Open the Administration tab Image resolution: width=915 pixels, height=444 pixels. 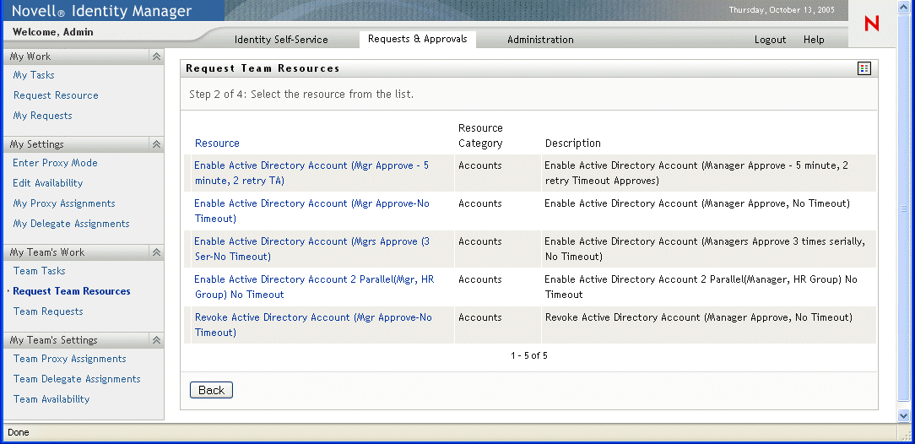(x=540, y=40)
